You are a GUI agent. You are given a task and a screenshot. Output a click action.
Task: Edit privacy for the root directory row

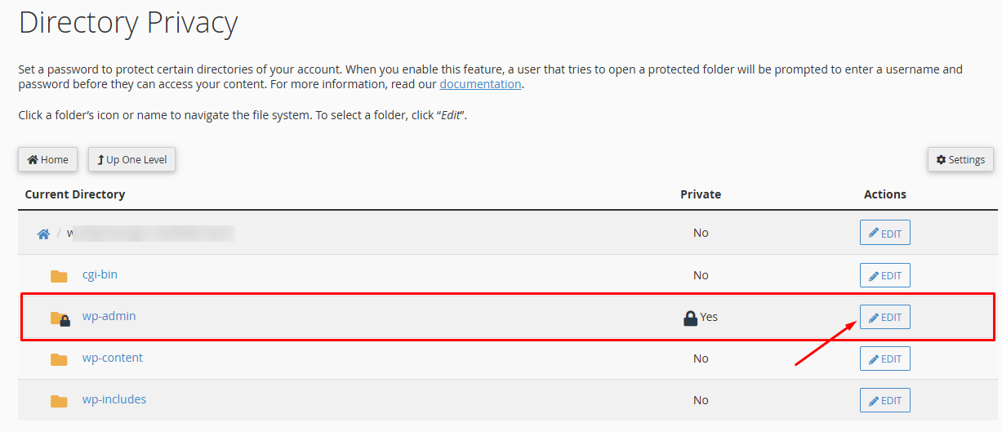coord(884,233)
